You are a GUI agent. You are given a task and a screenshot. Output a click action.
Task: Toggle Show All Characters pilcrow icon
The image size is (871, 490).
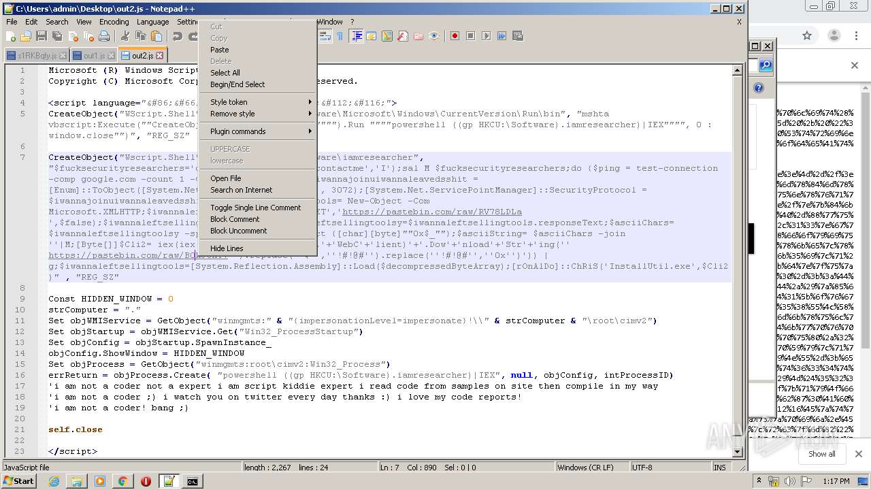[340, 36]
